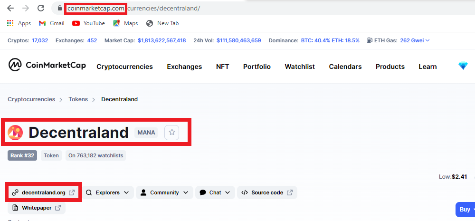Click the Rank #32 badge
The image size is (475, 221).
(22, 155)
